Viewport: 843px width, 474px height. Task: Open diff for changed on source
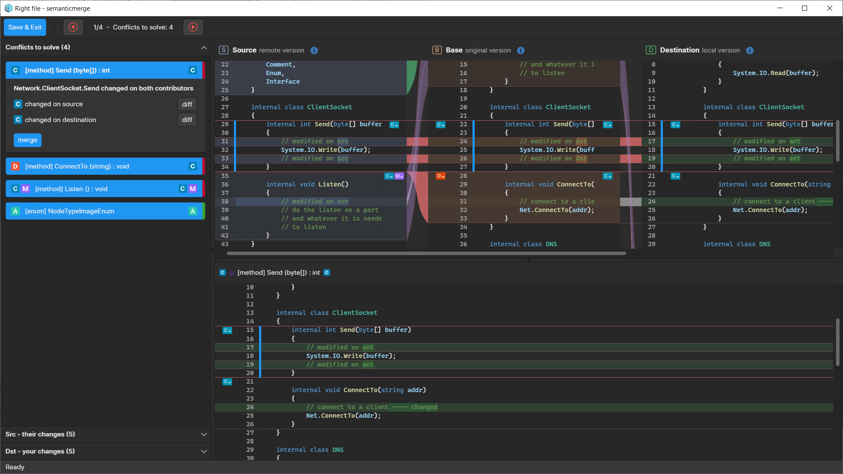187,104
